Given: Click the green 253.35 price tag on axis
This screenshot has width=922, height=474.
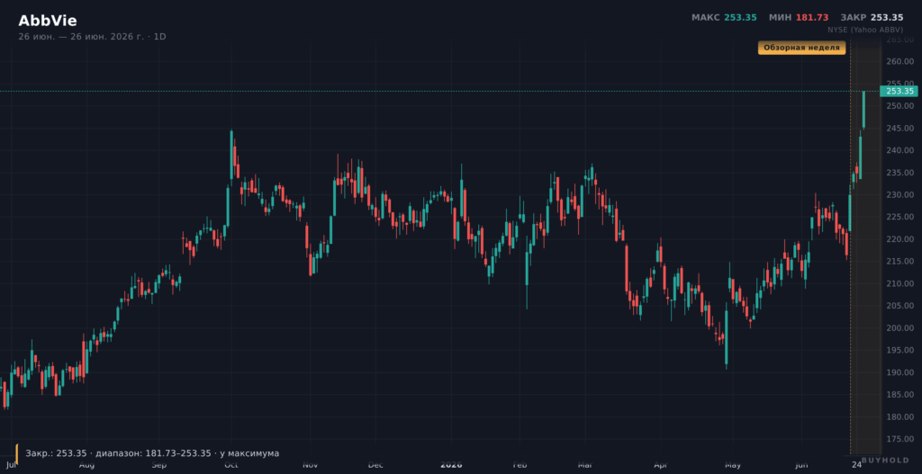Looking at the screenshot, I should (899, 91).
